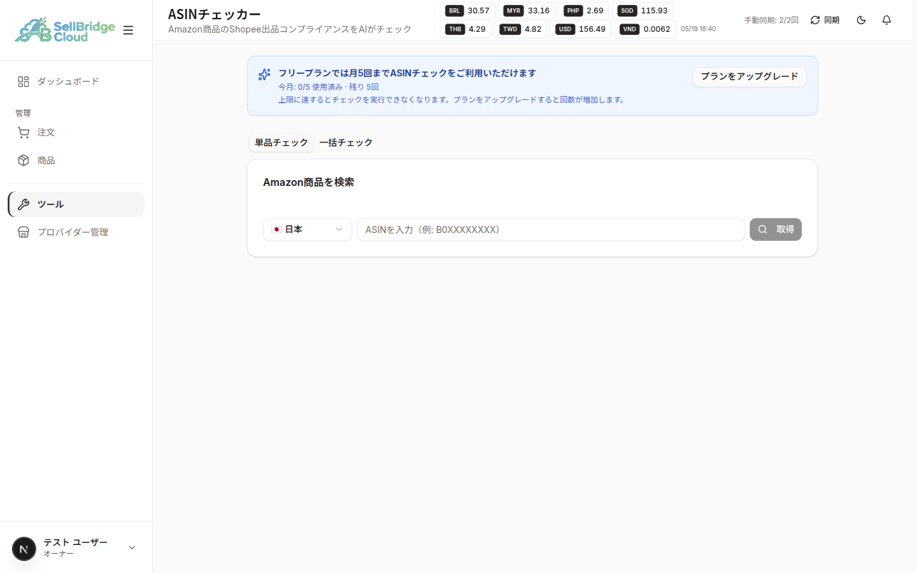
Task: Click the shopping cart icon
Action: tap(24, 132)
